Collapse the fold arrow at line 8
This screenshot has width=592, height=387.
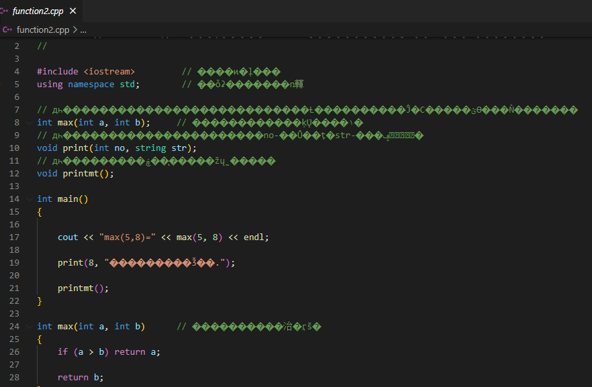coord(30,123)
